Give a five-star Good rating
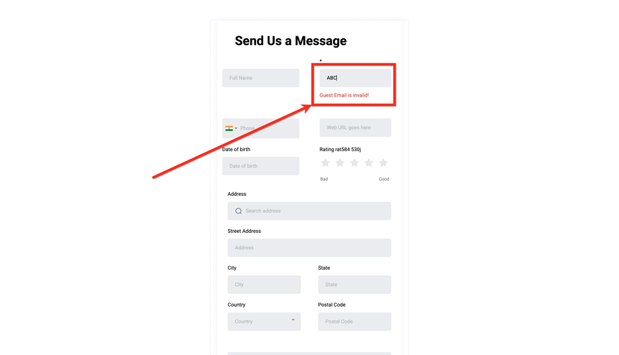 tap(384, 162)
